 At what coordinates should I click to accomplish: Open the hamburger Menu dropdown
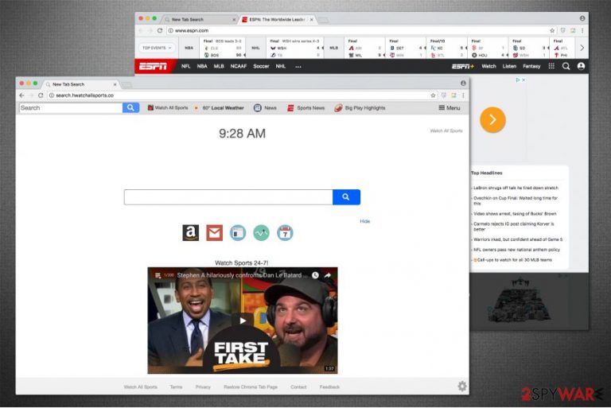pos(449,108)
